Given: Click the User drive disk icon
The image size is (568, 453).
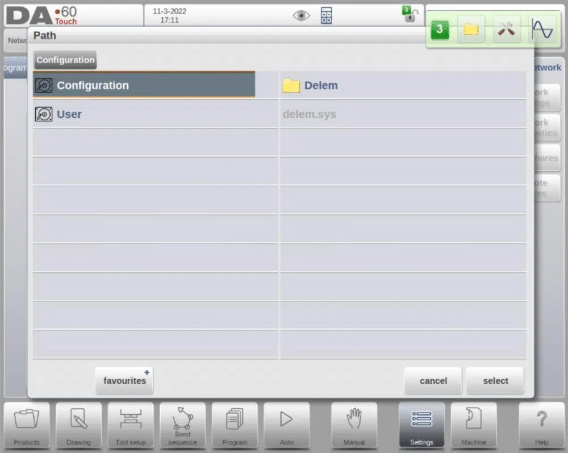Looking at the screenshot, I should [44, 115].
